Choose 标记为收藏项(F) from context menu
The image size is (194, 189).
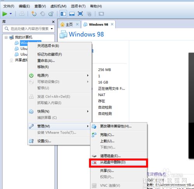coord(59,54)
